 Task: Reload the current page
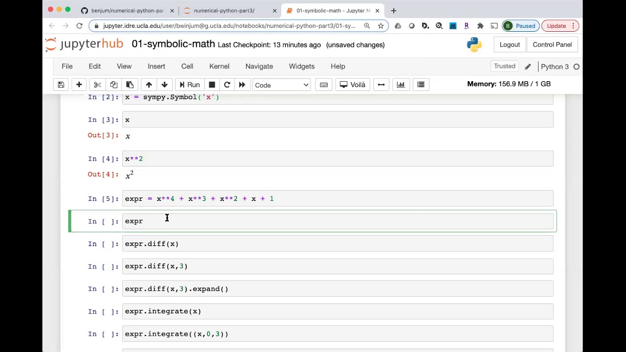click(79, 25)
